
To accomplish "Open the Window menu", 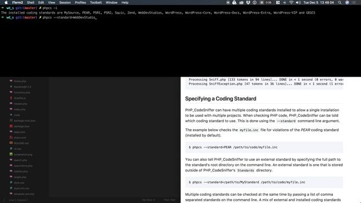I will 112,2.
